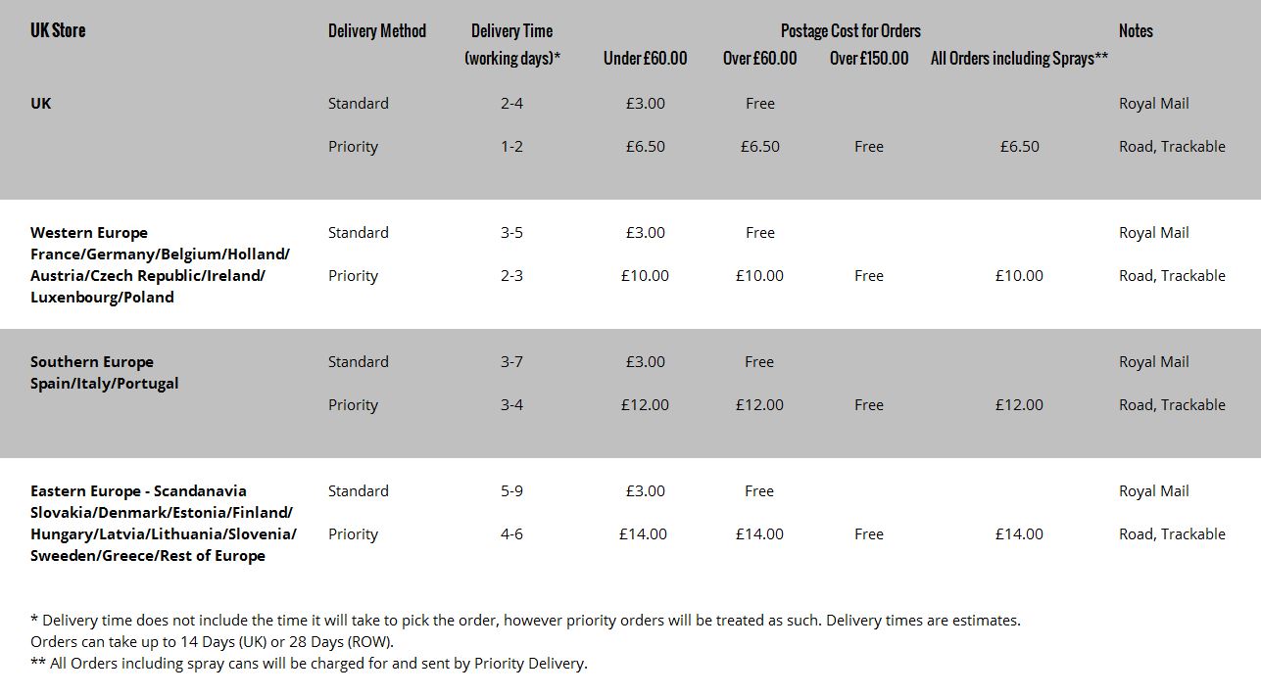Click the Postage Cost for Orders heading
Screen dimensions: 1261x694
tap(850, 30)
